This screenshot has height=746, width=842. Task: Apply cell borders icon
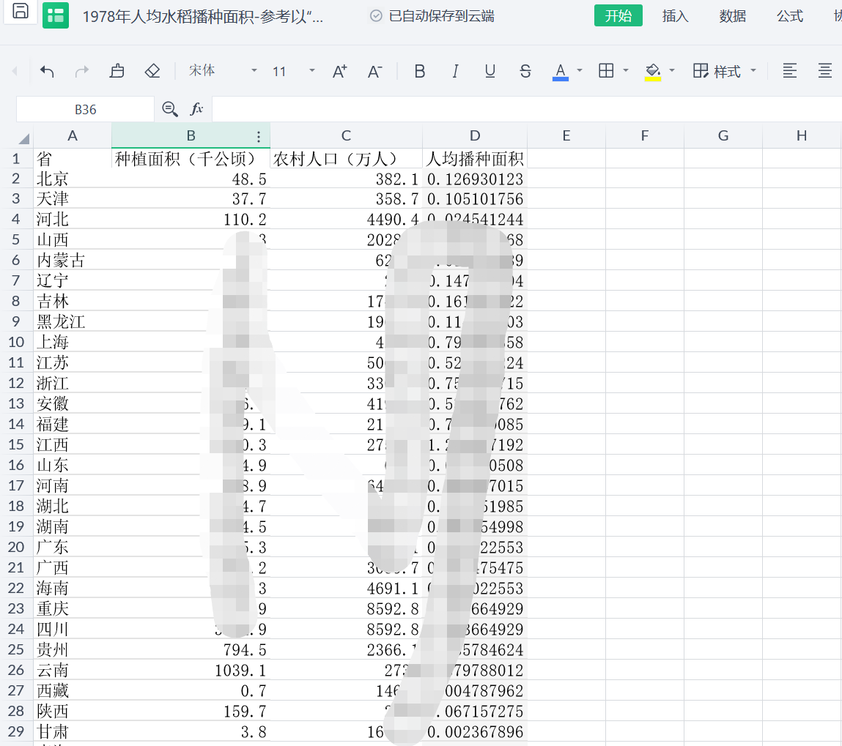click(x=606, y=71)
